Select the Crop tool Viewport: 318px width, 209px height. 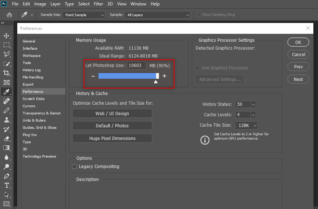6,73
